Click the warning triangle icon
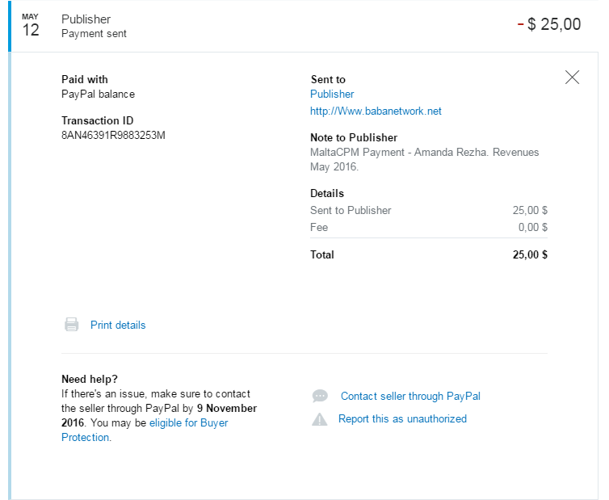 point(320,419)
